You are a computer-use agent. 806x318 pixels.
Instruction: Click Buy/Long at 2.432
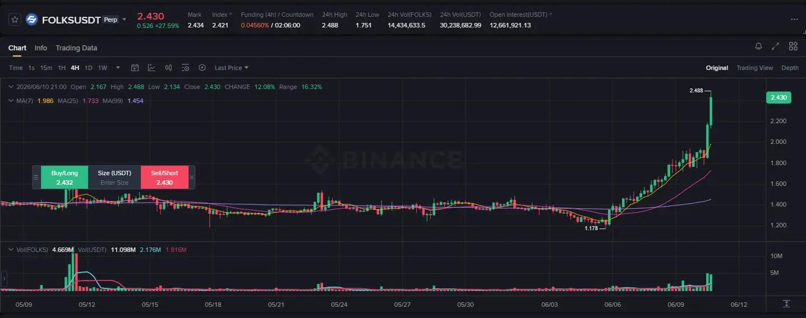tap(65, 177)
